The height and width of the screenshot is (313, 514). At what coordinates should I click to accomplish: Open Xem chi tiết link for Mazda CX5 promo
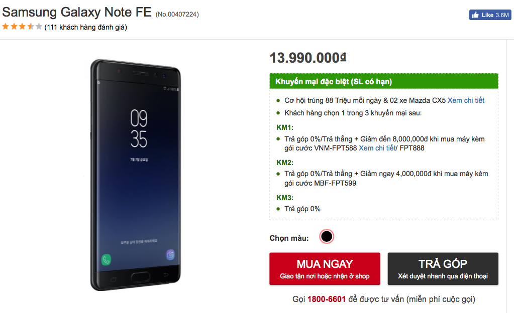[x=466, y=100]
